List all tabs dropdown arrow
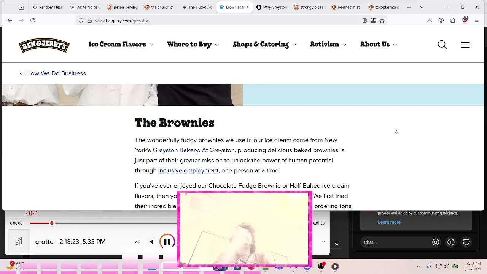The image size is (487, 274). pyautogui.click(x=422, y=7)
